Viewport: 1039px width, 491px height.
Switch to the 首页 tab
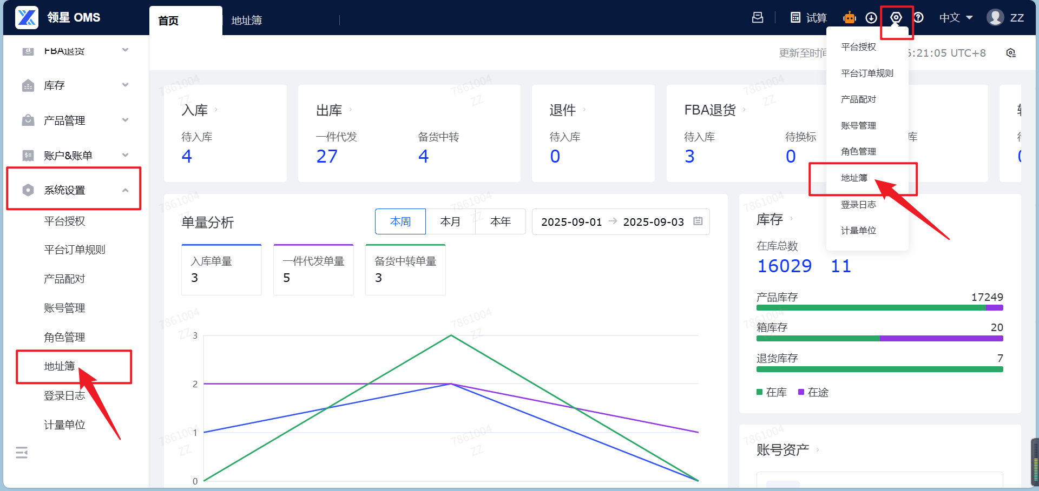(x=186, y=21)
